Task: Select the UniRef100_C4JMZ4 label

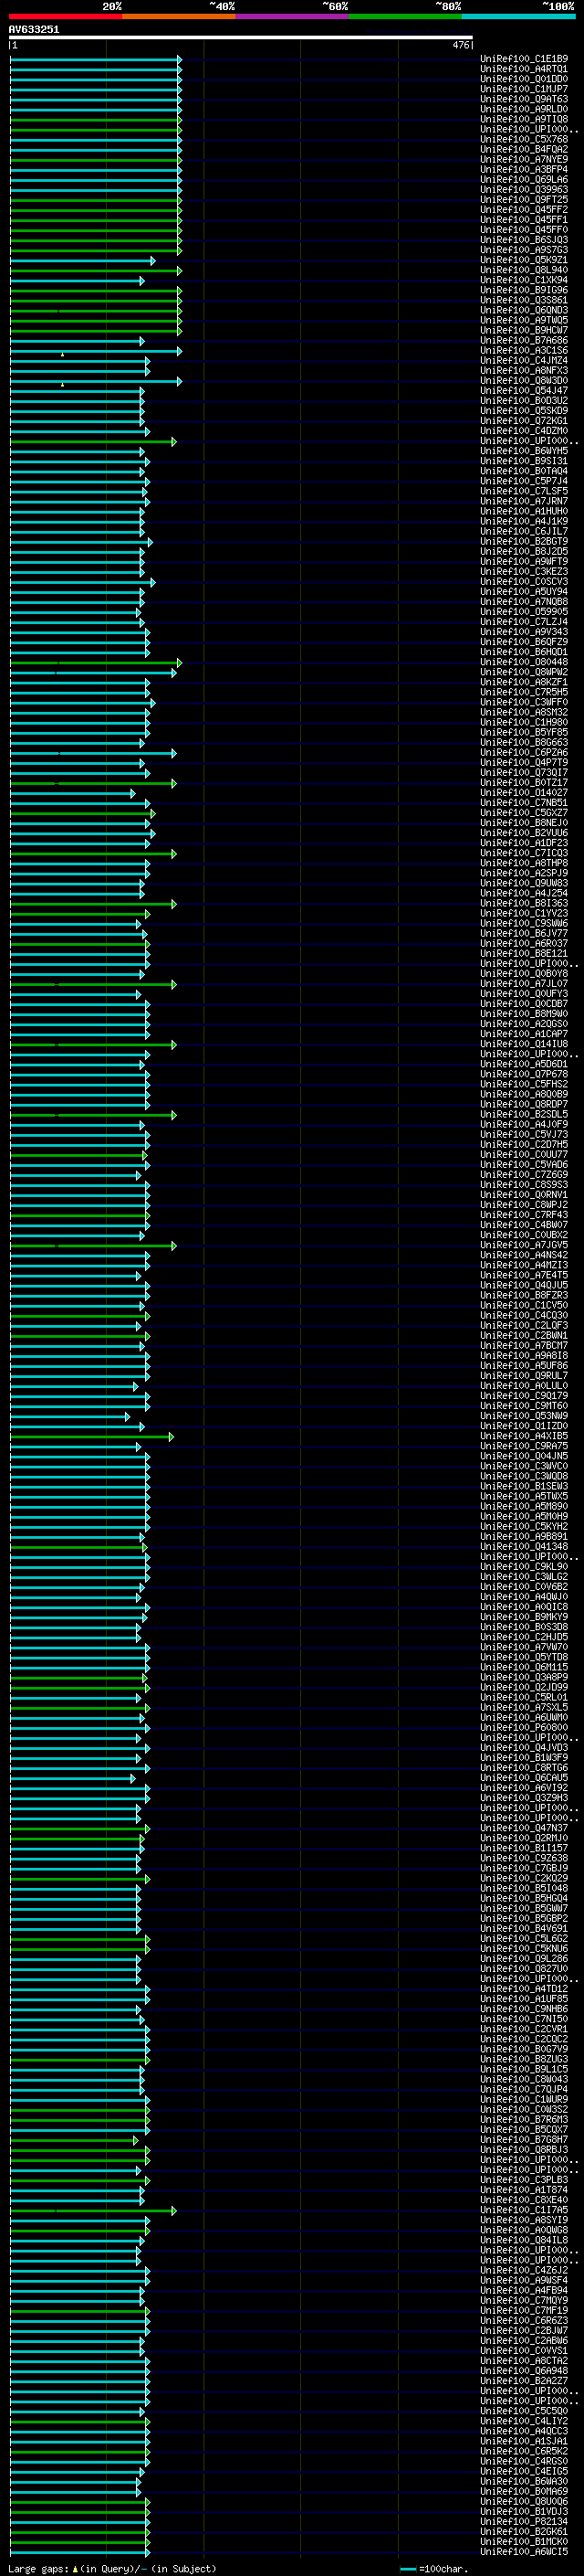Action: pyautogui.click(x=524, y=360)
